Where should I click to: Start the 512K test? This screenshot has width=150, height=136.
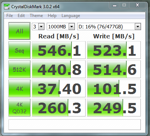[x=19, y=69]
